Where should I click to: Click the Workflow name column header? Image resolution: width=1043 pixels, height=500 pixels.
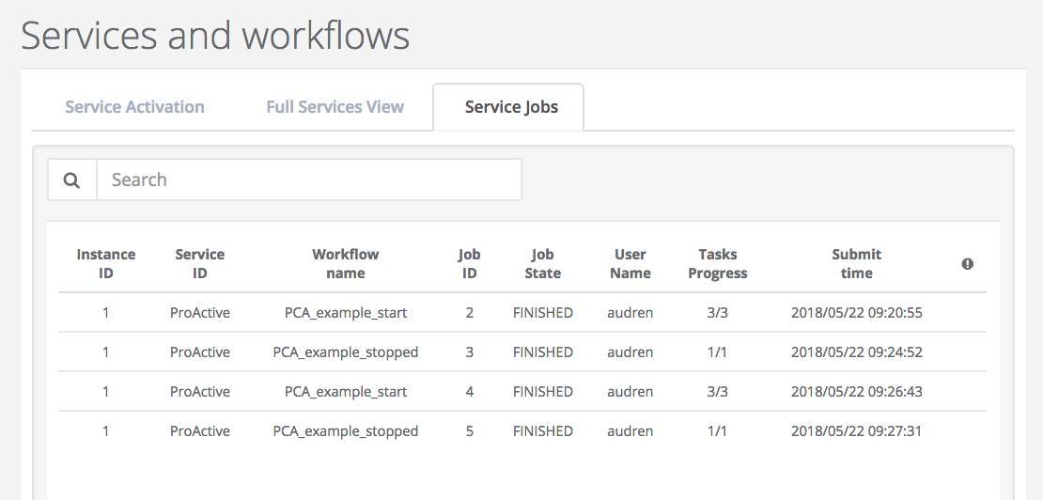[345, 264]
